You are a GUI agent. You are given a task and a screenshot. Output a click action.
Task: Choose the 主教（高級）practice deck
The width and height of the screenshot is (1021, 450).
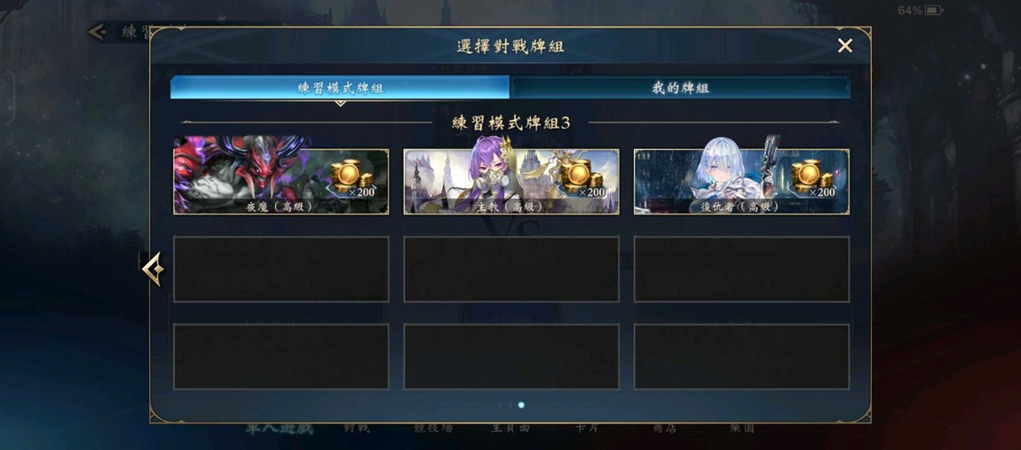click(x=511, y=182)
